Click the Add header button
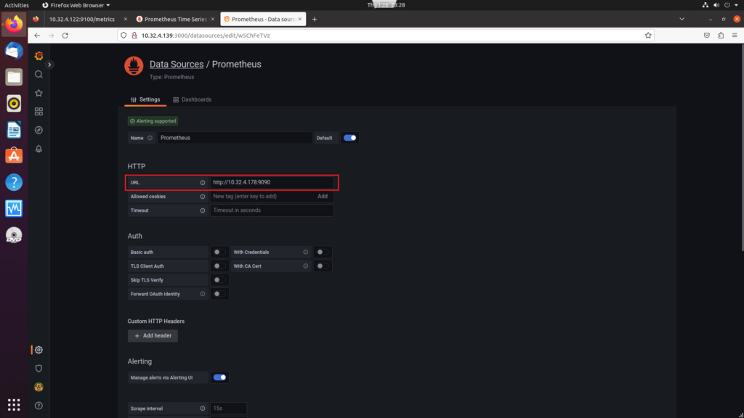The width and height of the screenshot is (744, 418). point(153,335)
